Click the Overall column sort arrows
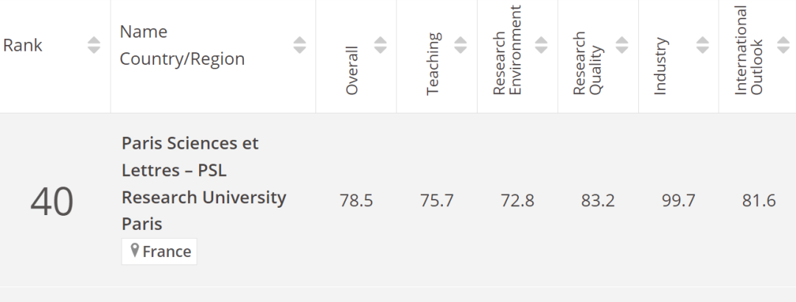The image size is (796, 302). (380, 45)
